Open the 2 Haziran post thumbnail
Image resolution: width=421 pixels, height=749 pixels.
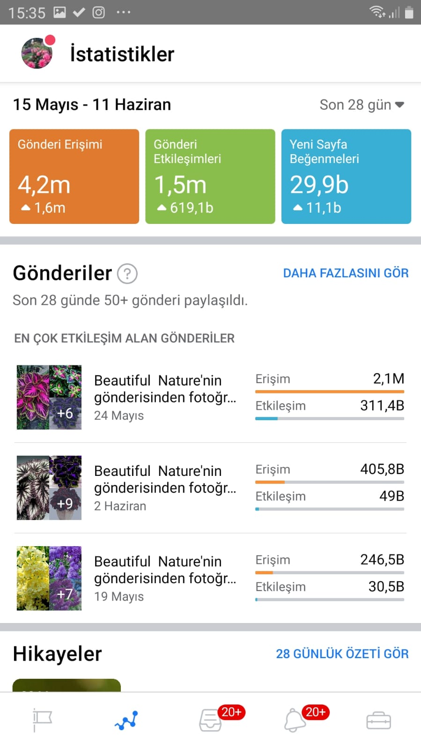tap(49, 488)
